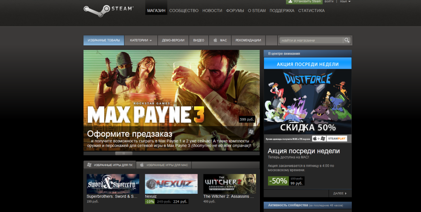Image resolution: width=421 pixels, height=212 pixels.
Task: Open ВИДЕО tab
Action: point(199,40)
